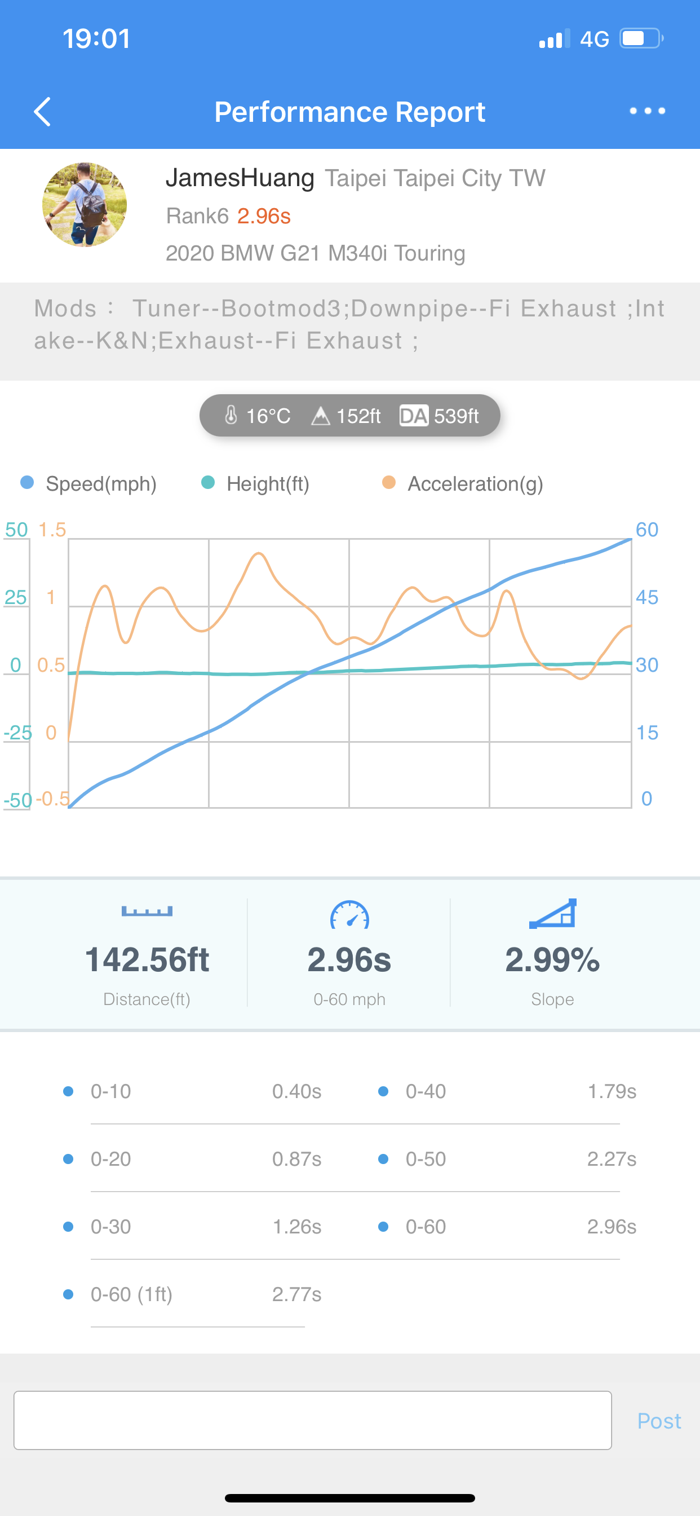The image size is (700, 1516).
Task: Tap the thermometer temperature icon
Action: click(231, 416)
